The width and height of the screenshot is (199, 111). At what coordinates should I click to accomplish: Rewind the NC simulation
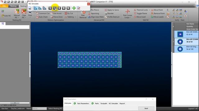pos(64,8)
